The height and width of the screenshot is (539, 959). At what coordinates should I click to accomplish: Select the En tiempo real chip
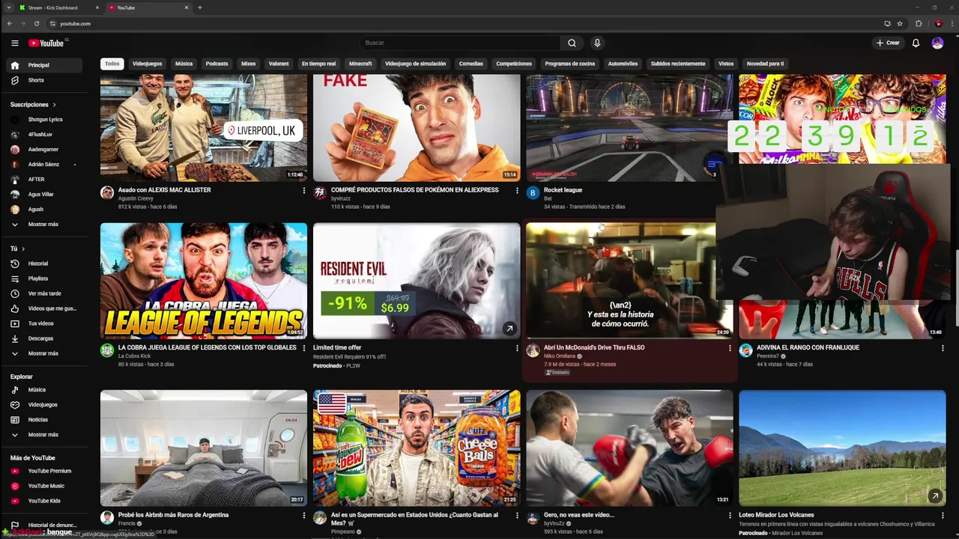tap(319, 64)
